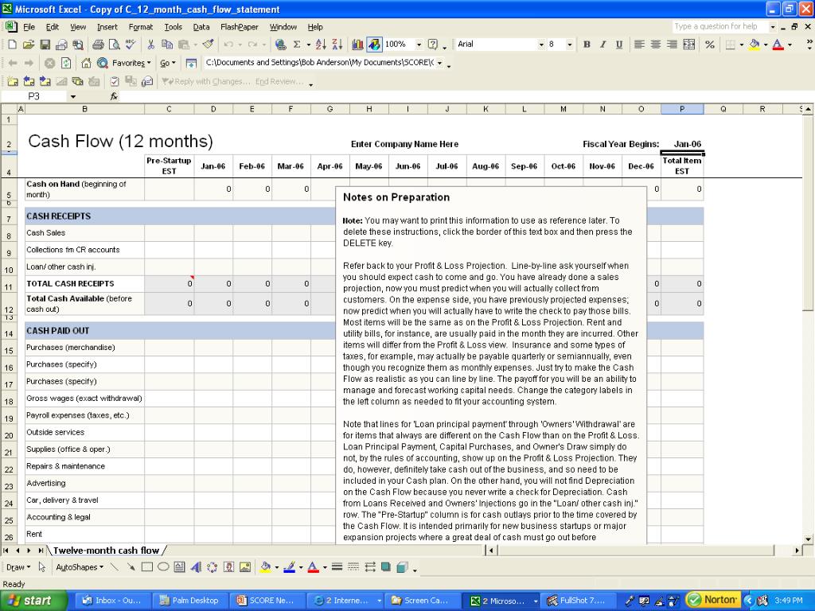
Task: Open Norton tray button
Action: click(x=712, y=600)
